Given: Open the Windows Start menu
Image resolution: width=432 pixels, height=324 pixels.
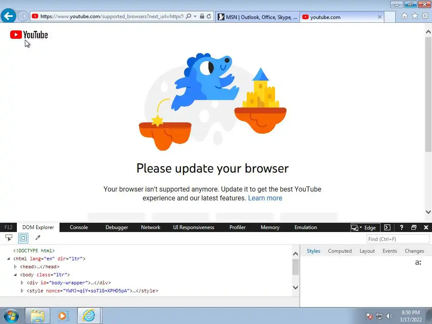Looking at the screenshot, I should click(11, 316).
